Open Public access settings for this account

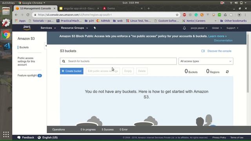coord(26,61)
